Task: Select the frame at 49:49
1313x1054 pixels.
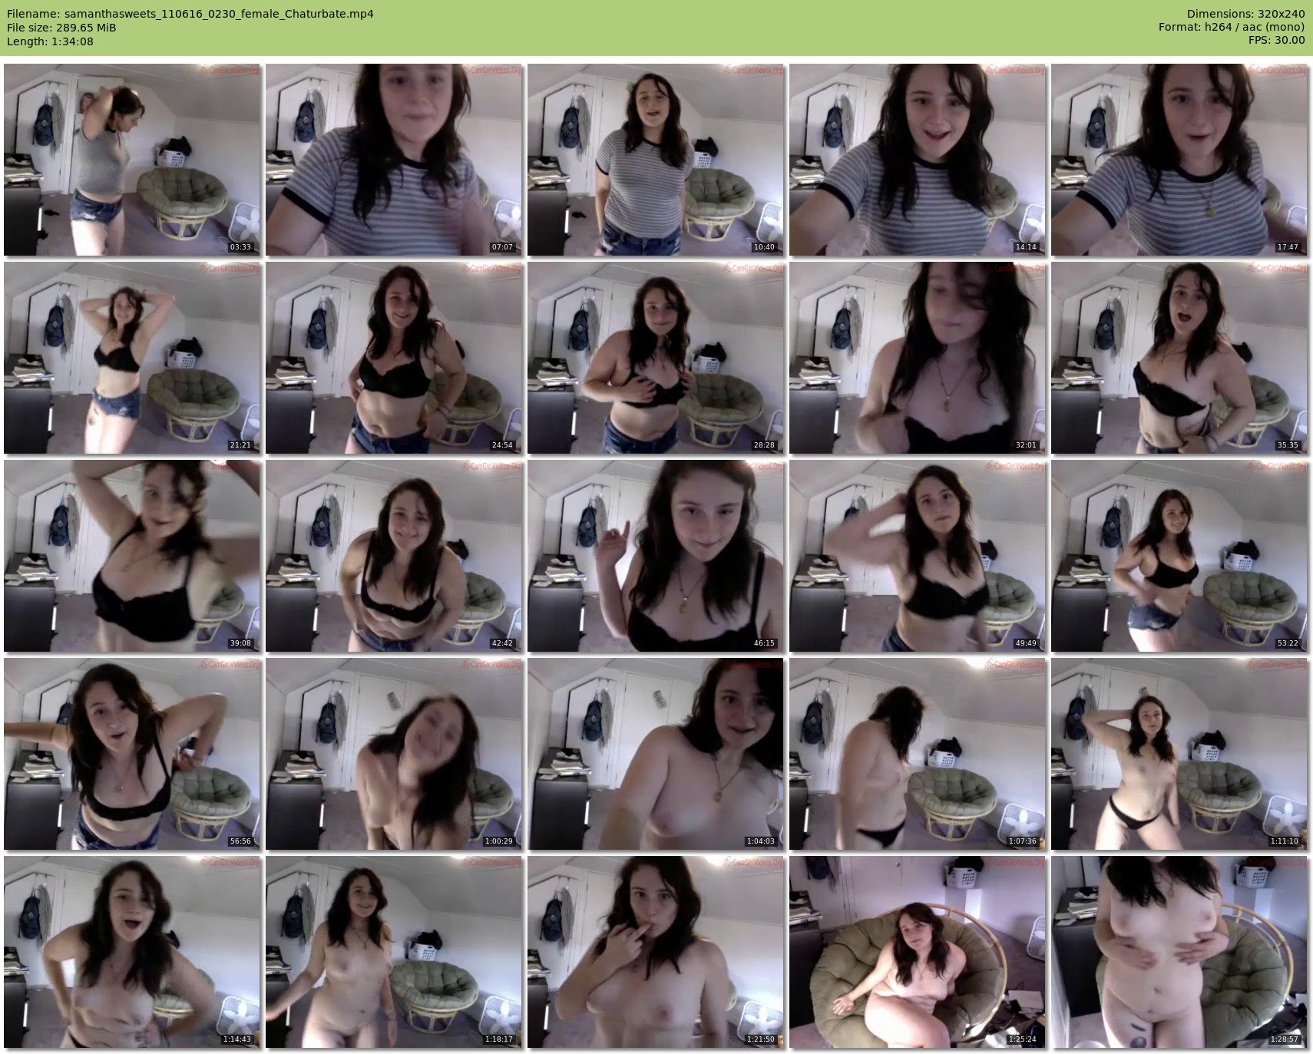Action: pos(918,556)
